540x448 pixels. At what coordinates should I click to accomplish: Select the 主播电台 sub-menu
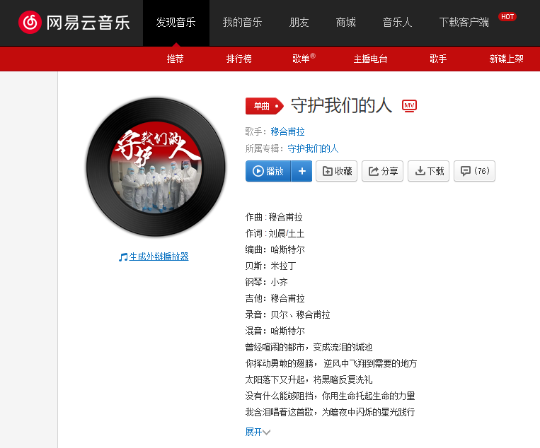coord(371,59)
